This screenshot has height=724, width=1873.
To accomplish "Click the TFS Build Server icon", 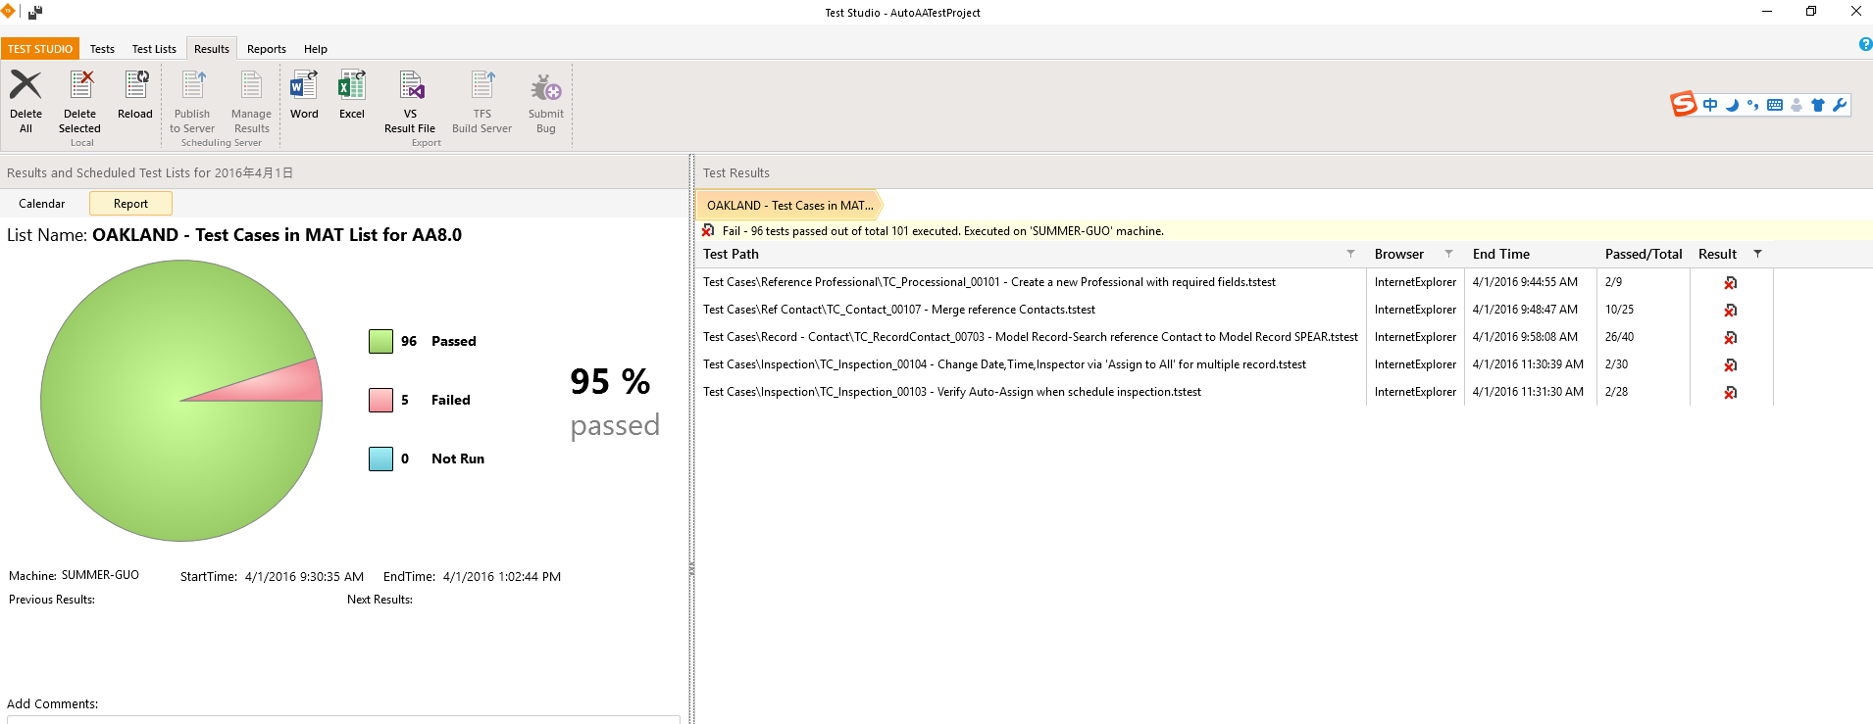I will [x=482, y=86].
